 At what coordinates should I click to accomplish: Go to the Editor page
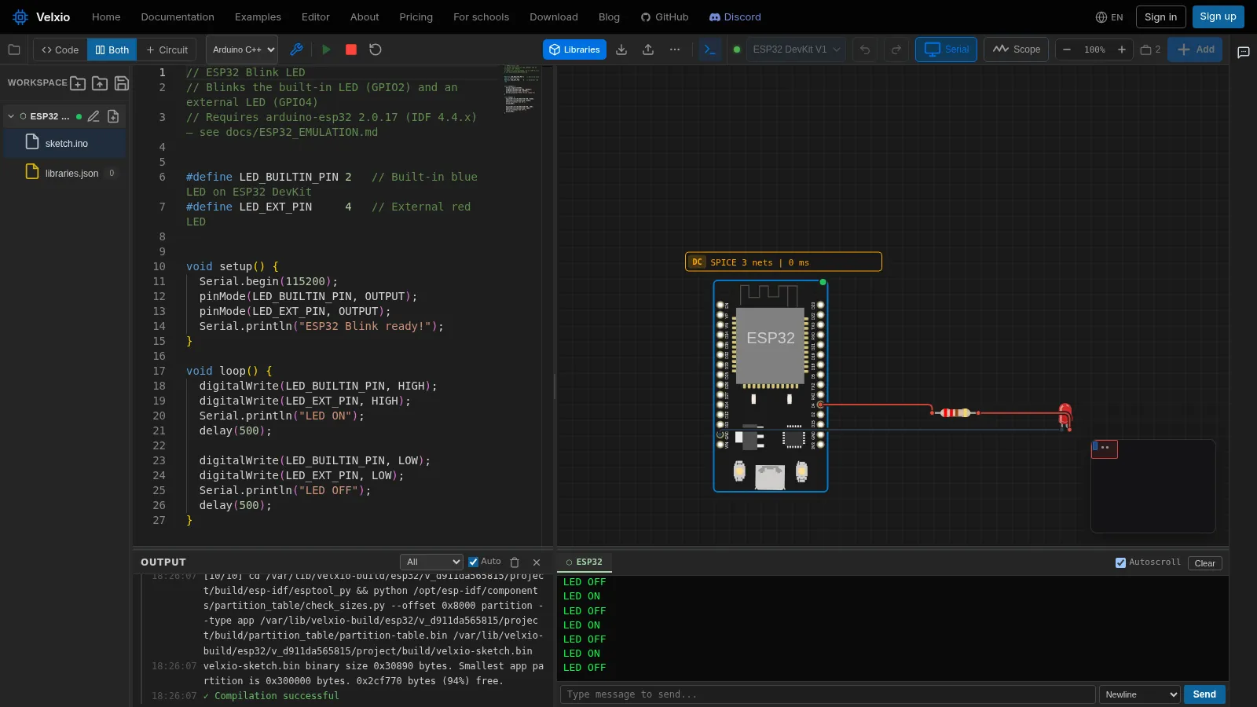[x=316, y=16]
